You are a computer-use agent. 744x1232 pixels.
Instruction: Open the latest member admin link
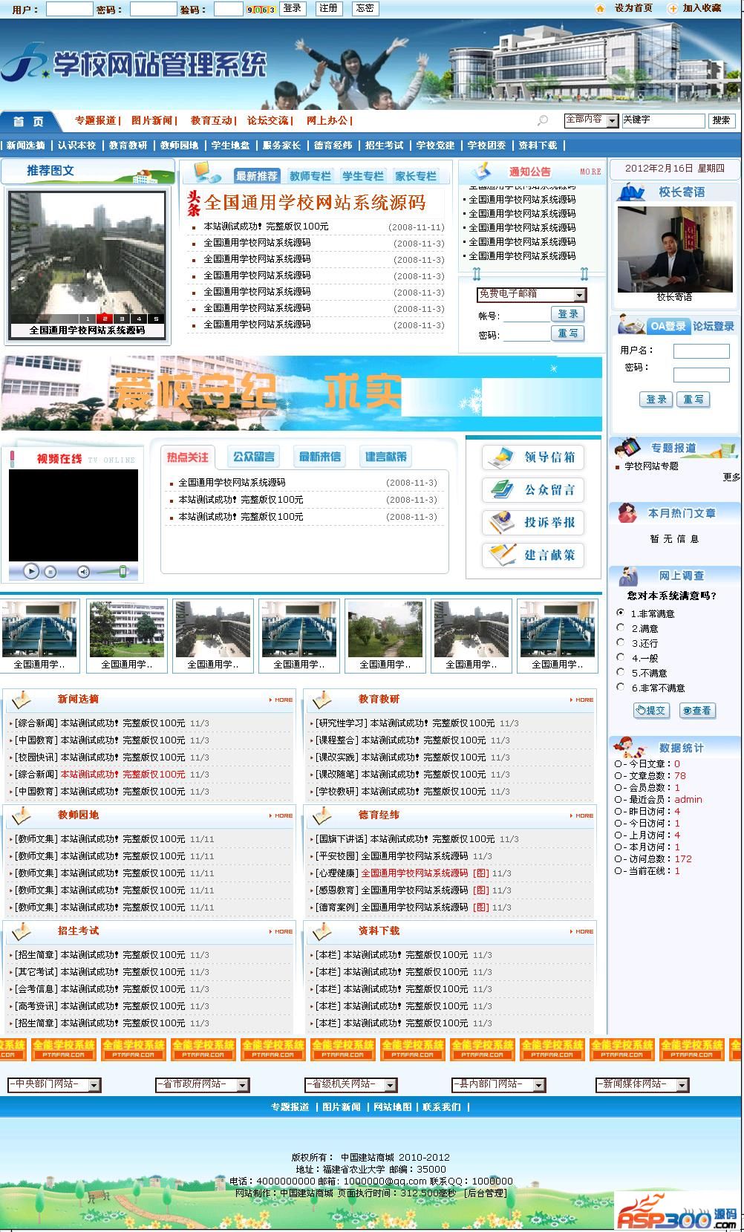pos(688,799)
